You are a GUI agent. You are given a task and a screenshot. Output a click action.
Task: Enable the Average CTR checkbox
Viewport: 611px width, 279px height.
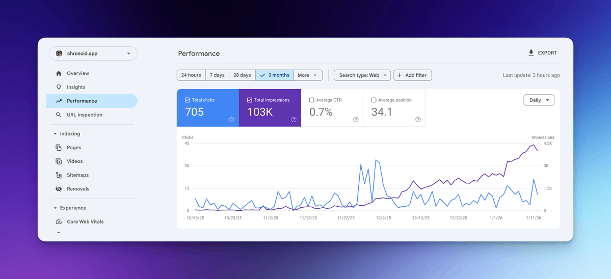pos(312,100)
